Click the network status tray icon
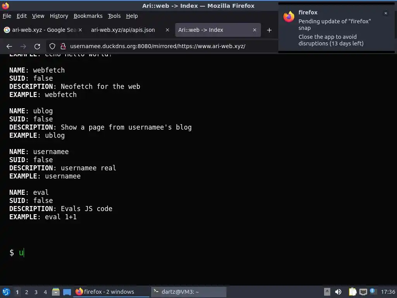Viewport: 397px width, 298px height. [363, 292]
